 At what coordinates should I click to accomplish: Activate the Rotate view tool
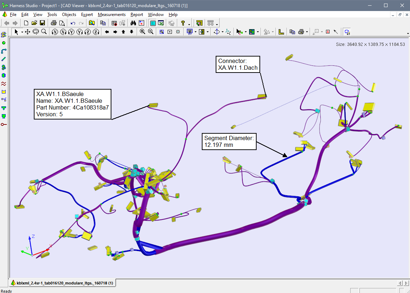(35, 32)
